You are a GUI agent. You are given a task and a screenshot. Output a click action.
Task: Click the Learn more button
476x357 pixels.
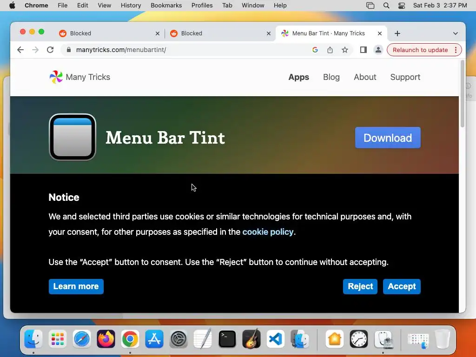(x=76, y=286)
